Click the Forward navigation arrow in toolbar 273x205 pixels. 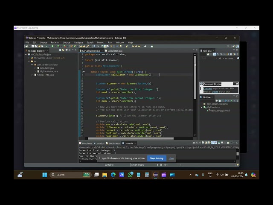[145, 47]
